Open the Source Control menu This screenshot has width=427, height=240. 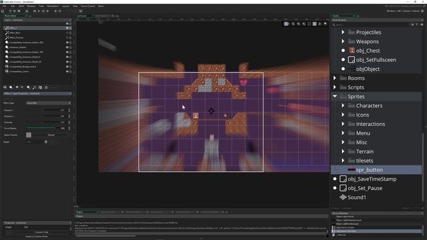[x=88, y=6]
